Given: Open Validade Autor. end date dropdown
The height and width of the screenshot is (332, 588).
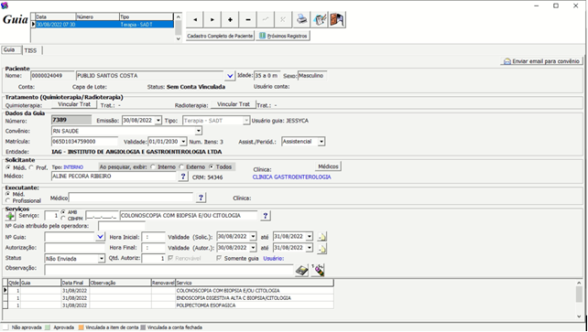Looking at the screenshot, I should tap(310, 248).
